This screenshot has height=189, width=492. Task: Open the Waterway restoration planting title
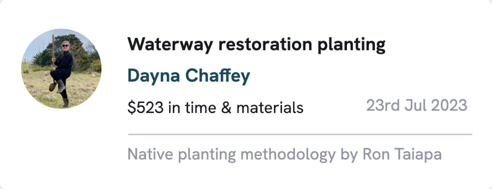click(256, 45)
